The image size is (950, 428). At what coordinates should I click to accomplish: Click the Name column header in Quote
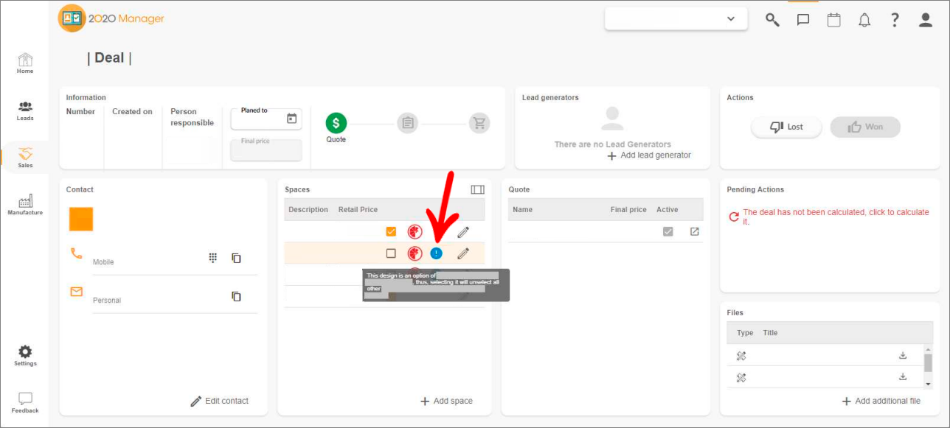click(522, 209)
